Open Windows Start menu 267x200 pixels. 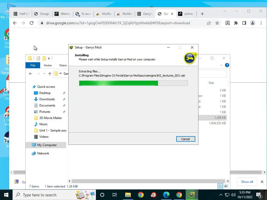pos(6,195)
